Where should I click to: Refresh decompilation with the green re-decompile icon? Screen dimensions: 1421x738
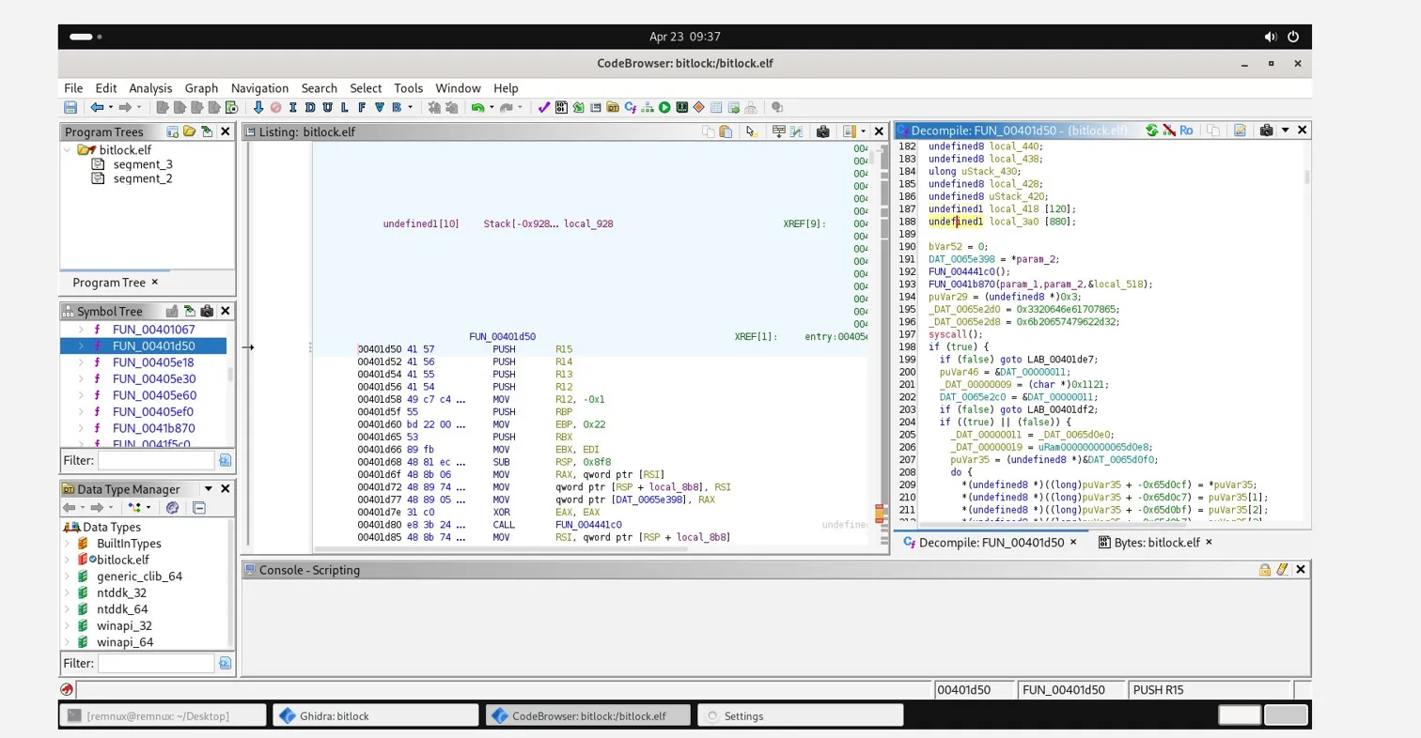pos(1152,131)
